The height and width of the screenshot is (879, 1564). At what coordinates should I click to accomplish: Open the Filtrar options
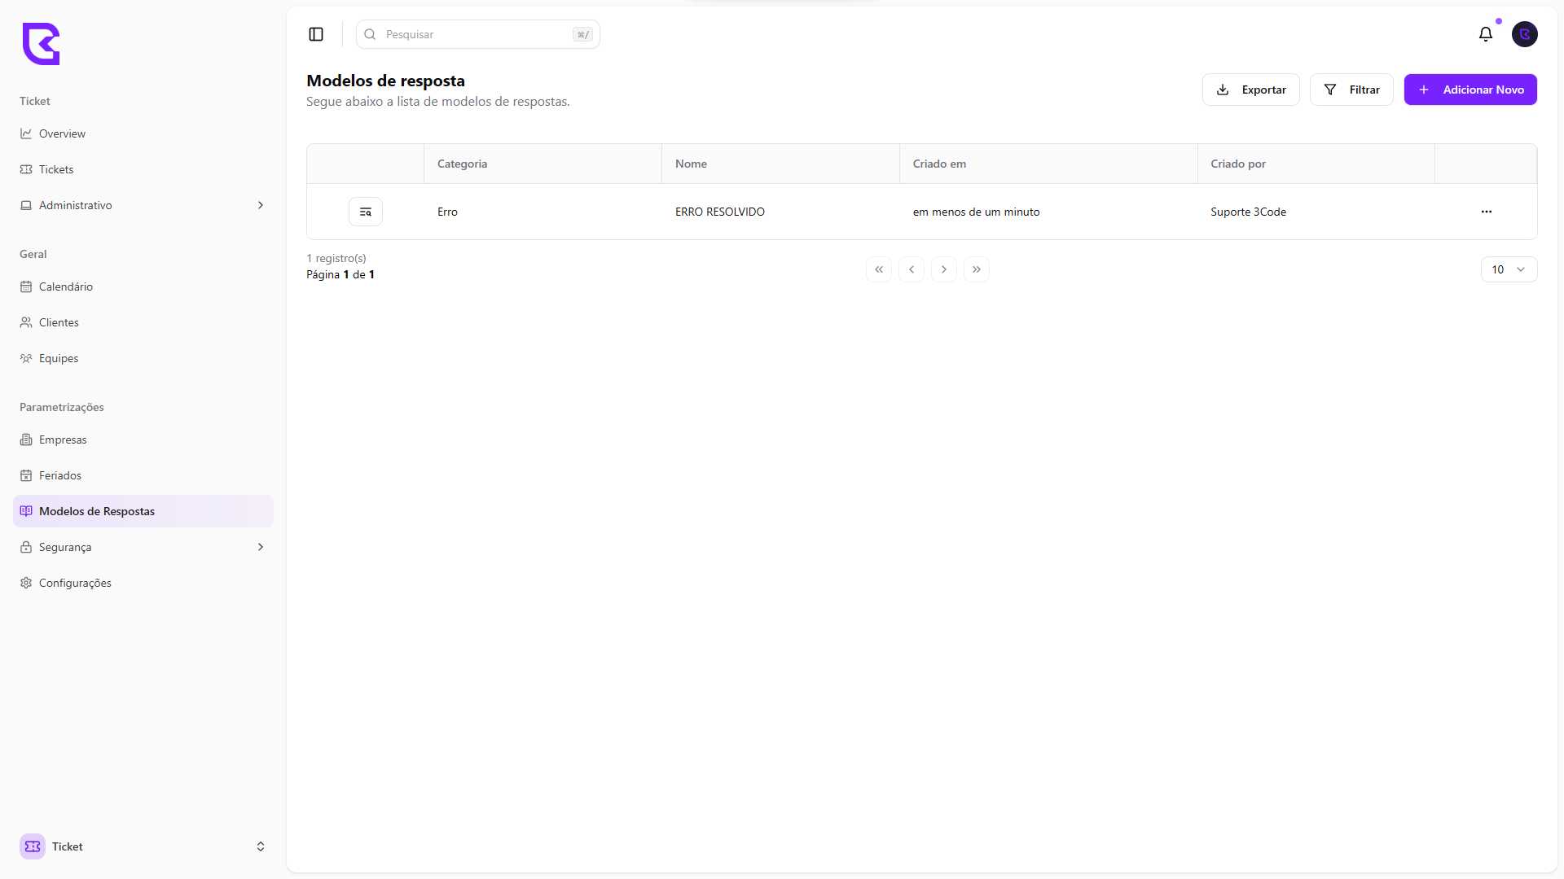(1351, 90)
